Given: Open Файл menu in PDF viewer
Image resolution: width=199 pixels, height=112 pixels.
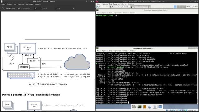Looking at the screenshot, I should pyautogui.click(x=3, y=4).
